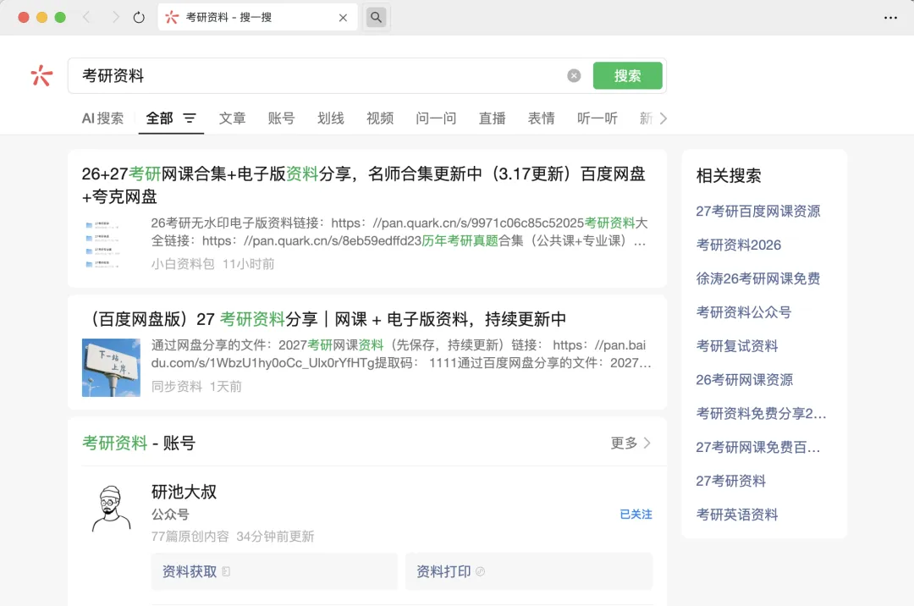Search related 考研英语资料
914x606 pixels.
coord(737,515)
